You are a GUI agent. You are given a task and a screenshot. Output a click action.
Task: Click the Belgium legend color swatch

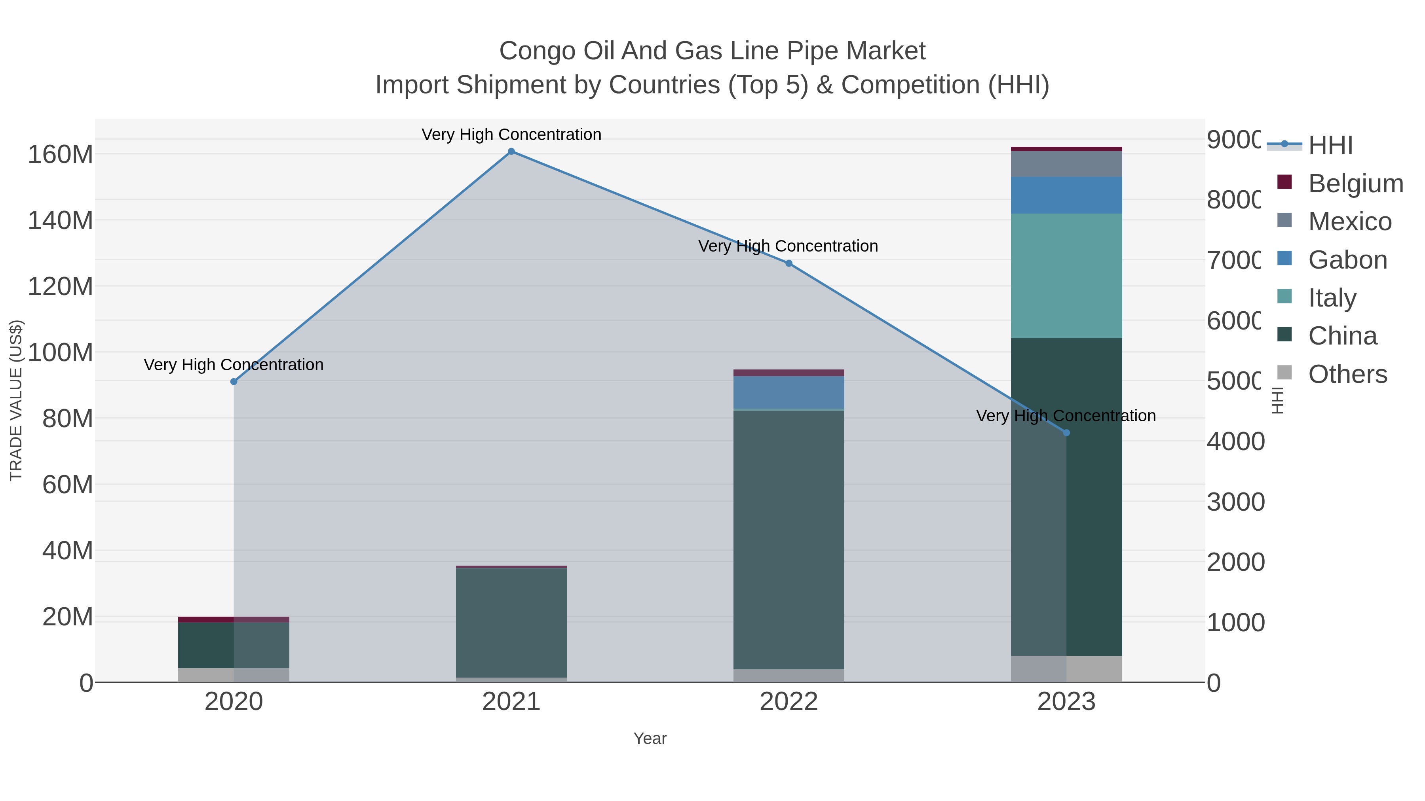click(x=1284, y=182)
